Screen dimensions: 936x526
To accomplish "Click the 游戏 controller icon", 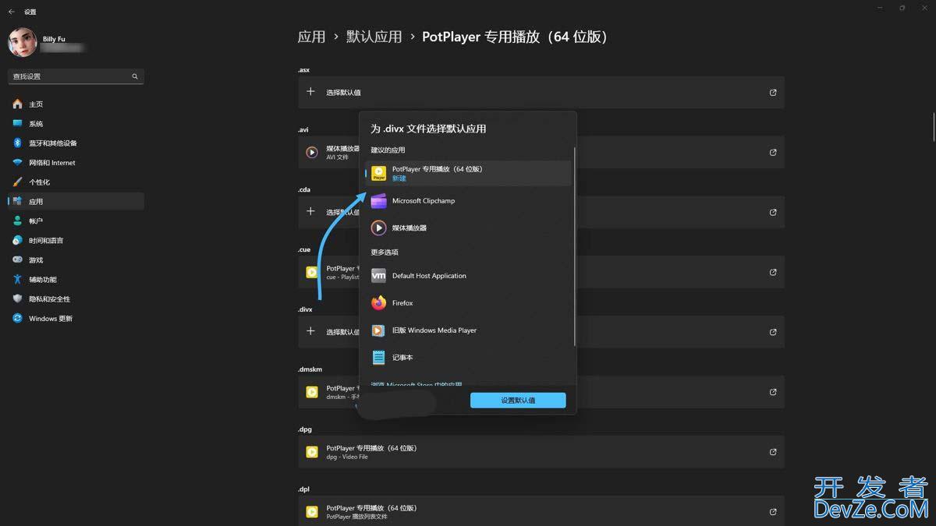I will (17, 259).
